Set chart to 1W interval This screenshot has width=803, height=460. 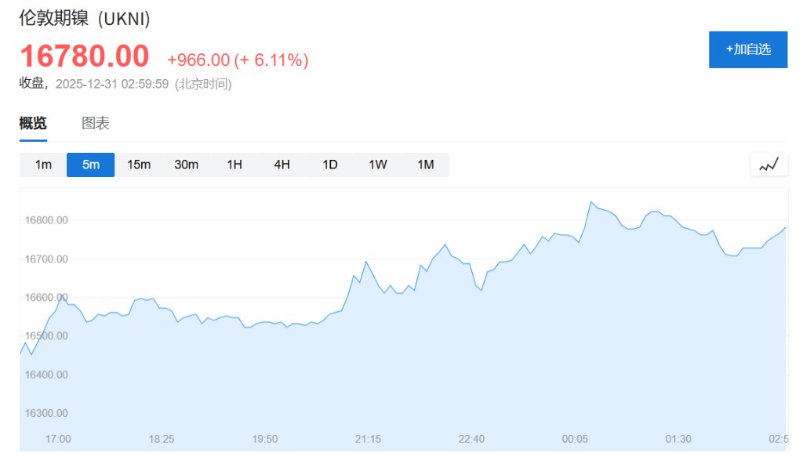pyautogui.click(x=378, y=165)
